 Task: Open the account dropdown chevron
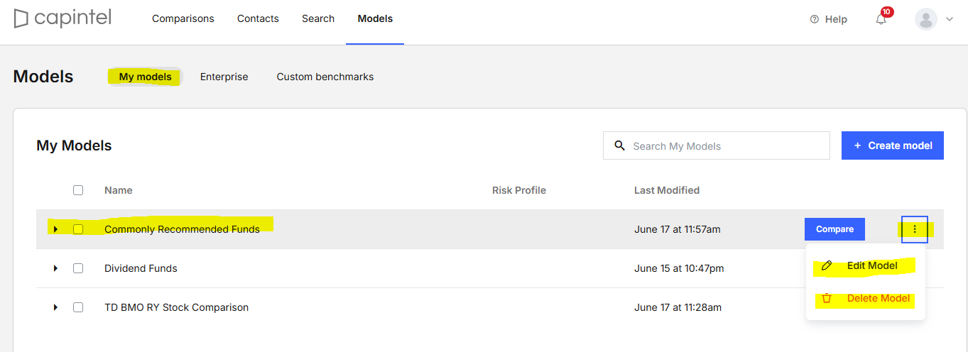950,19
